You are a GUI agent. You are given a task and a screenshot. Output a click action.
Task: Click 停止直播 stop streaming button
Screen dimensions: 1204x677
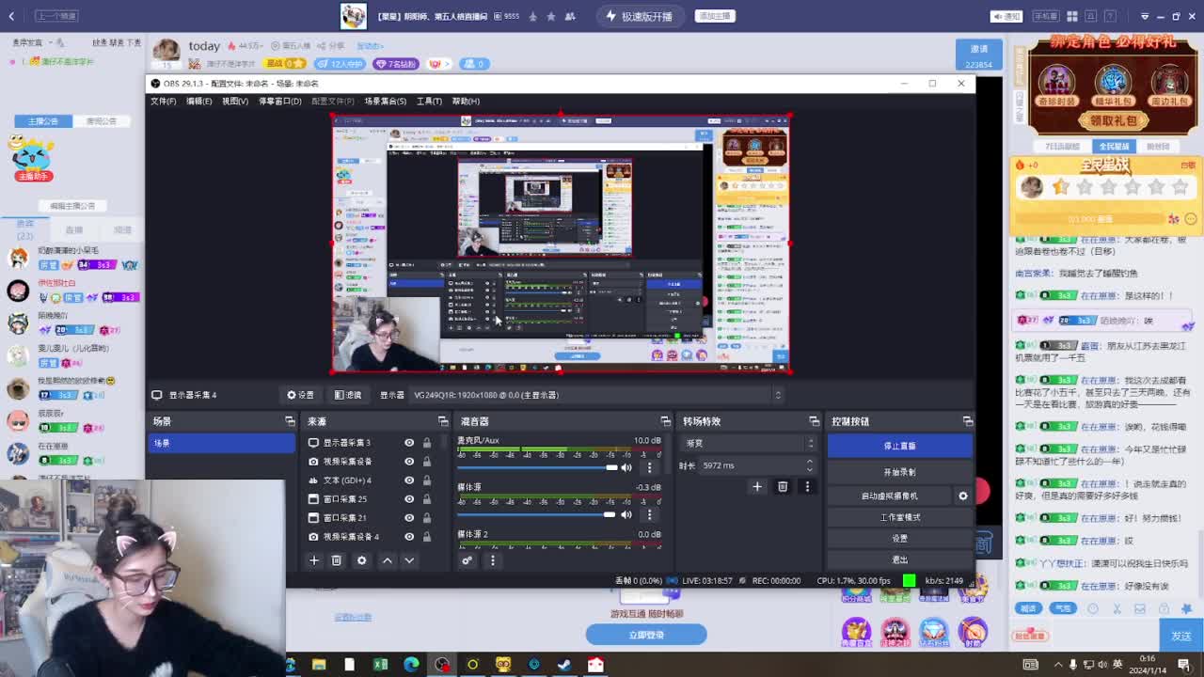(x=899, y=446)
